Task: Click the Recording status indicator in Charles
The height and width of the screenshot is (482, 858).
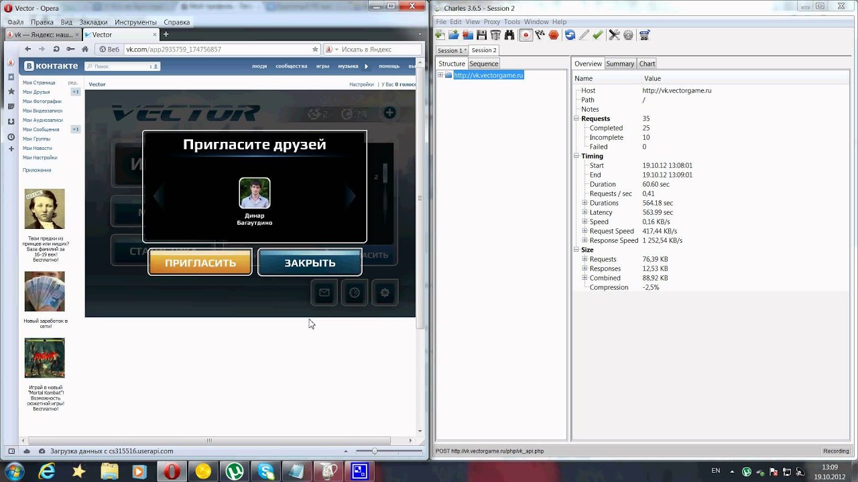Action: click(836, 451)
